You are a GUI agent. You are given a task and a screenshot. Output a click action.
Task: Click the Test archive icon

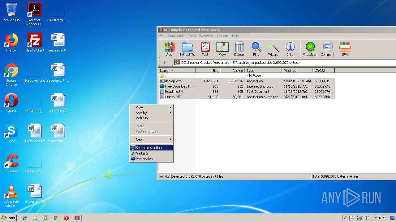[x=205, y=49]
